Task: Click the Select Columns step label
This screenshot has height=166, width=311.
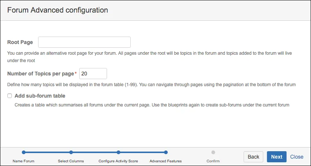Action: click(71, 161)
